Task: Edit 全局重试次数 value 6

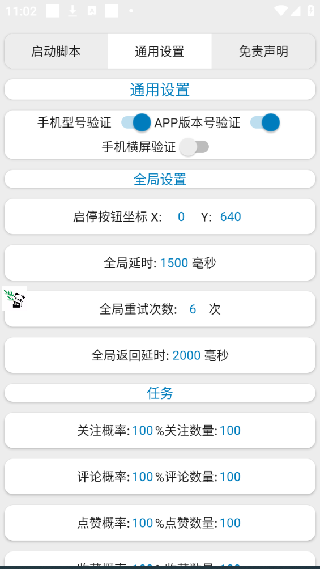Action: 193,309
